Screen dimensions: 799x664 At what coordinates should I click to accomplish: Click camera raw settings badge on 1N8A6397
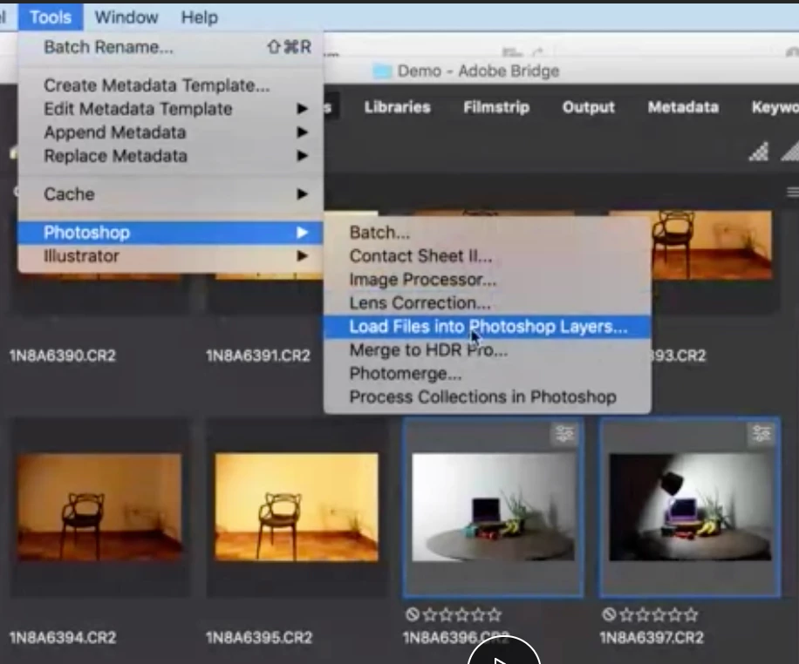coord(761,433)
